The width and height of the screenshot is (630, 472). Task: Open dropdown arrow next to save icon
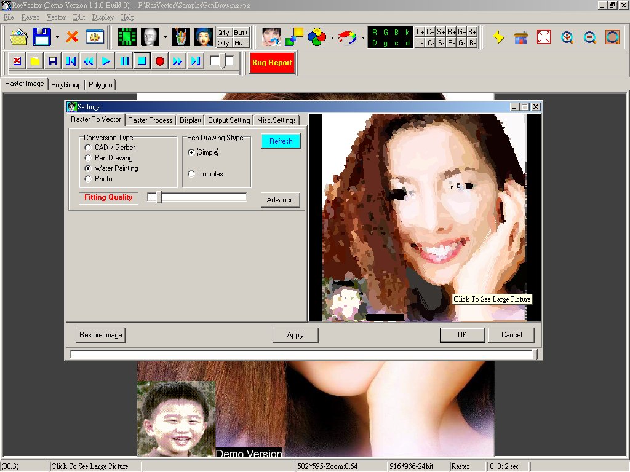click(x=57, y=37)
